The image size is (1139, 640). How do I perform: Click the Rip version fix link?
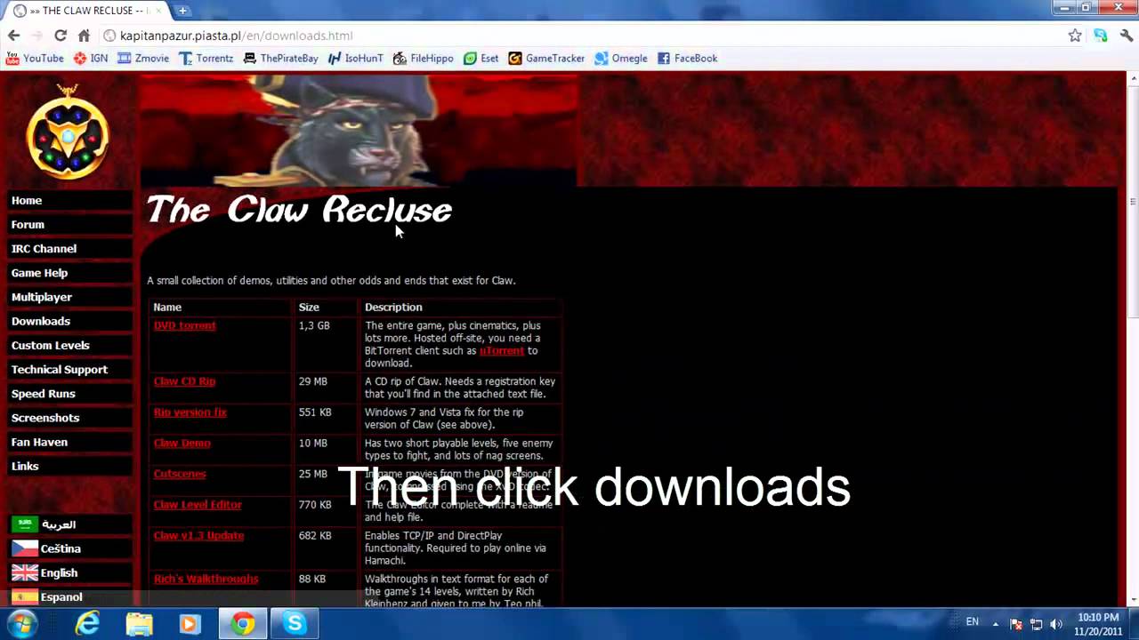click(190, 412)
